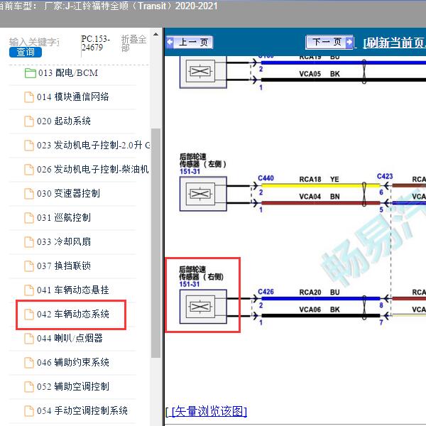Select 023 发动机电子控制-2.0升

(94, 146)
